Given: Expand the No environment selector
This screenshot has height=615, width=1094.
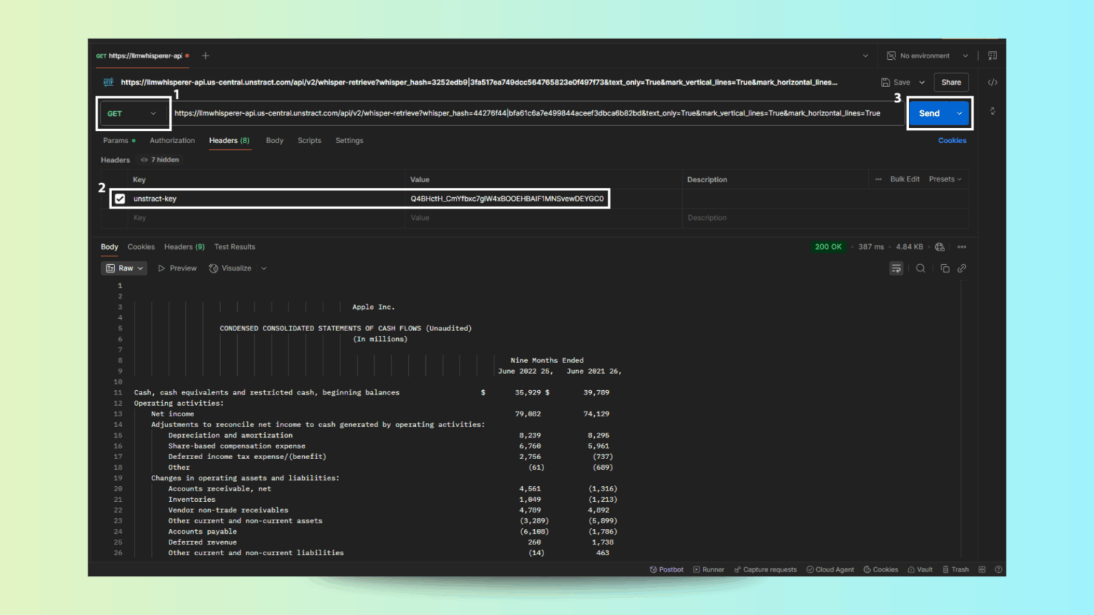Looking at the screenshot, I should coord(927,56).
